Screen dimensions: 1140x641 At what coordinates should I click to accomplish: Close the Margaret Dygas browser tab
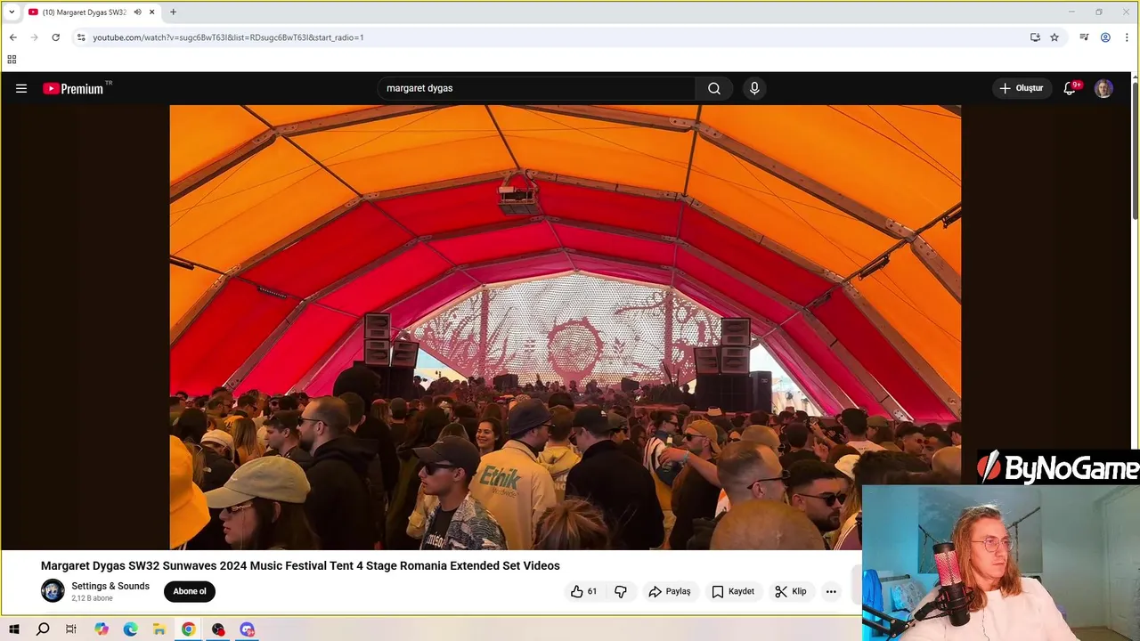point(152,12)
